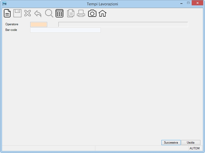Click the Operatore description text box
Screen dimensions: 205x153
[123, 24]
